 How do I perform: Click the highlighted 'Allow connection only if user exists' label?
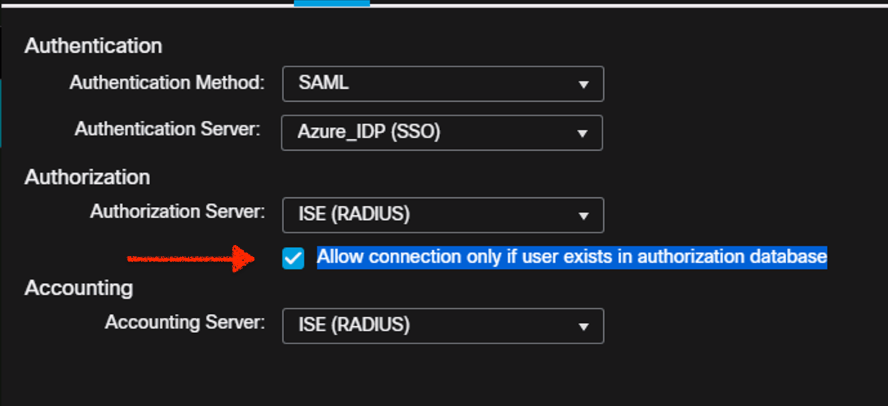tap(572, 257)
